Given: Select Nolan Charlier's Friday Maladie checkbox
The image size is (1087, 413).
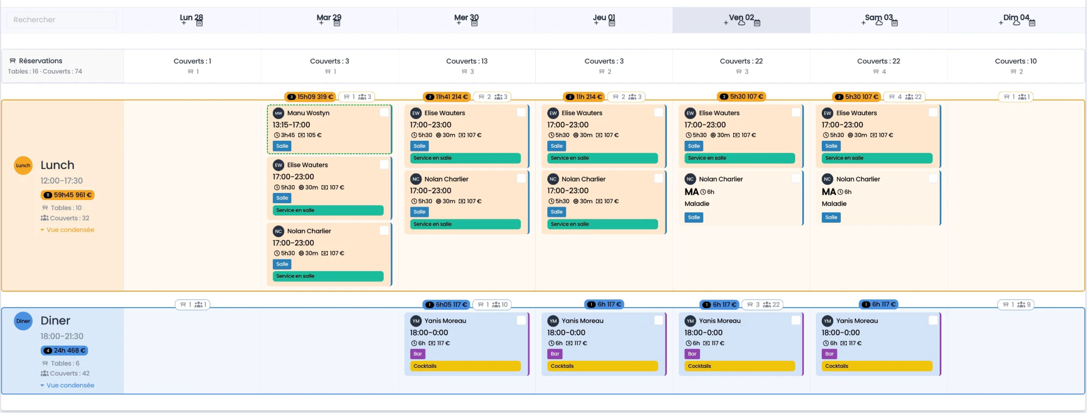Looking at the screenshot, I should point(796,178).
